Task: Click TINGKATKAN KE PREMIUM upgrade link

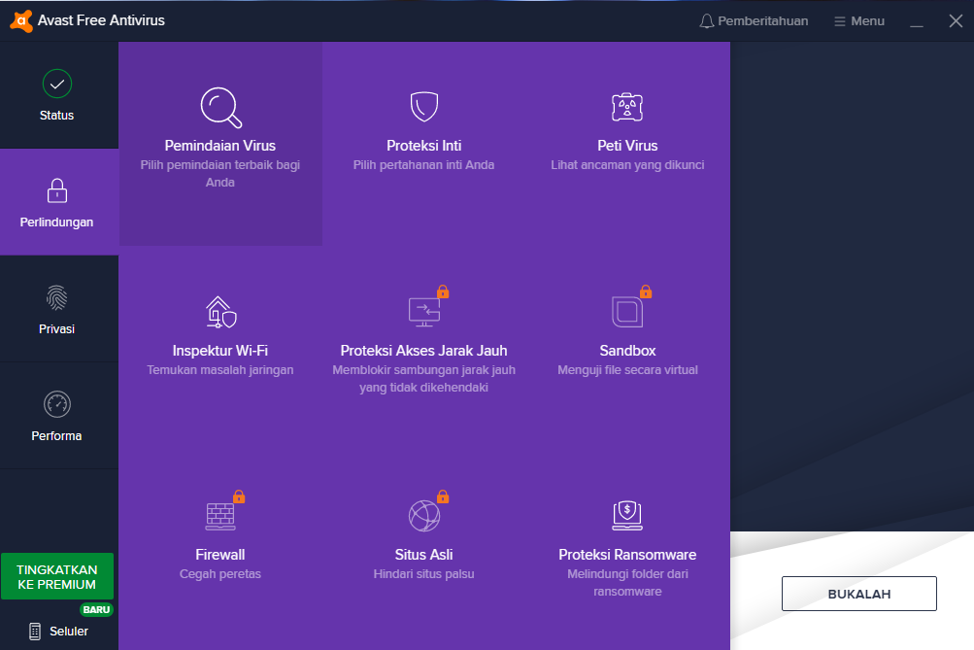Action: coord(56,576)
